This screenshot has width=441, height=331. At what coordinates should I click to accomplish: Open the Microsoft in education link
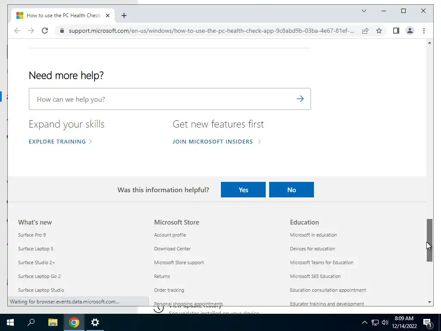314,235
